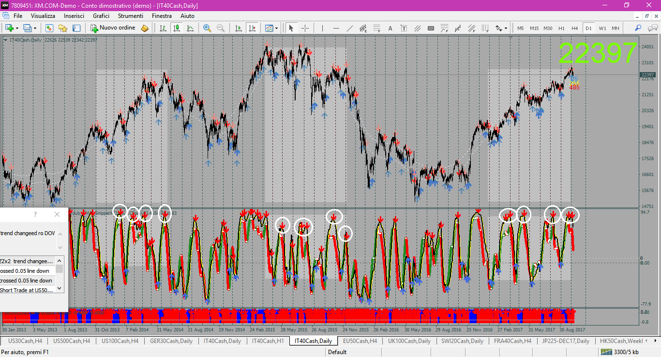Image resolution: width=661 pixels, height=357 pixels.
Task: Set timeframe to MN
Action: click(x=616, y=28)
